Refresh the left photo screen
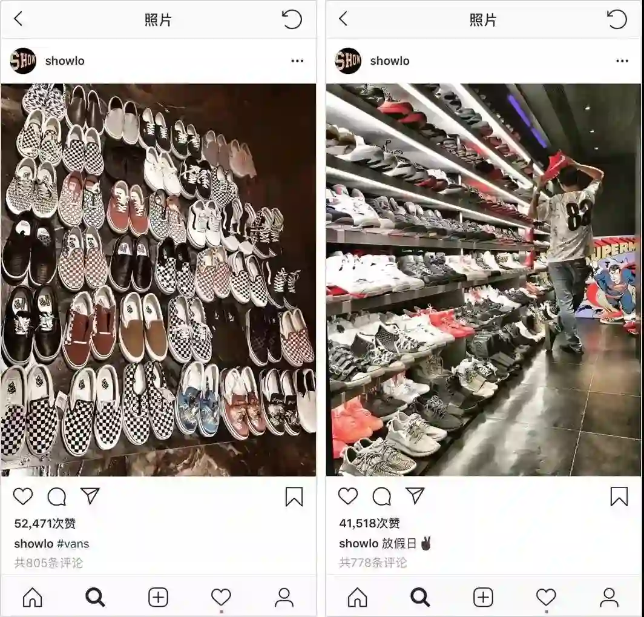This screenshot has width=644, height=617. pyautogui.click(x=292, y=19)
